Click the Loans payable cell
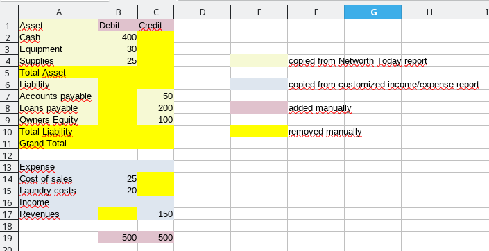This screenshot has width=489, height=251. point(58,108)
